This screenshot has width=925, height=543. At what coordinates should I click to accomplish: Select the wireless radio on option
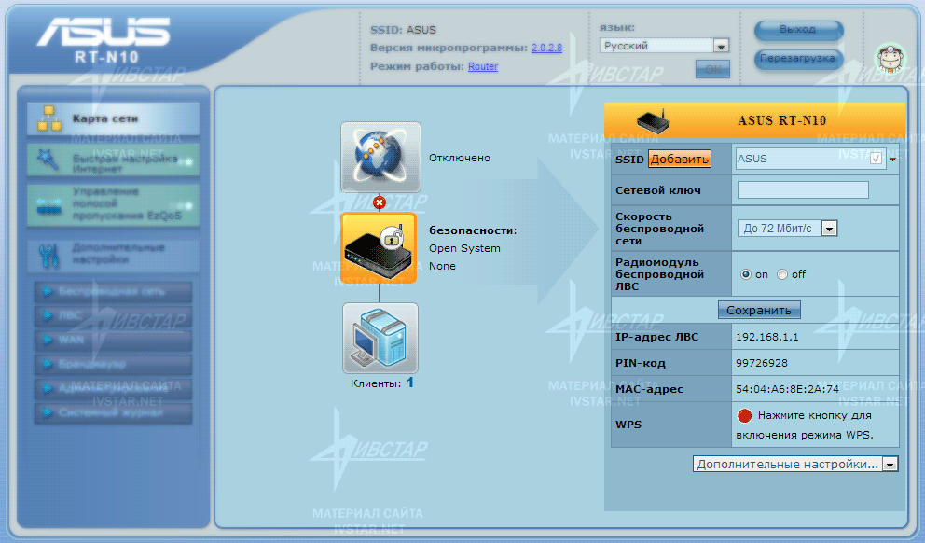pyautogui.click(x=746, y=274)
